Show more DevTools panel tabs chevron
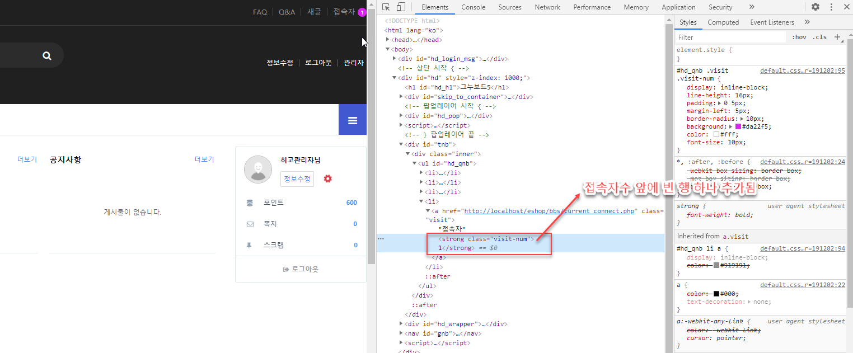Viewport: 853px width, 353px height. point(752,7)
